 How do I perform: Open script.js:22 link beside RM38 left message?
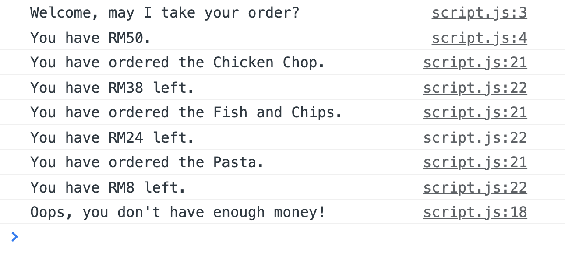pyautogui.click(x=475, y=88)
